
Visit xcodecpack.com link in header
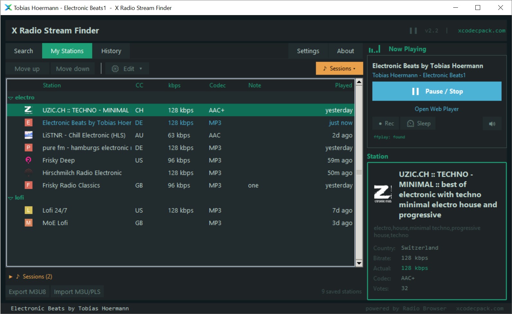[481, 31]
